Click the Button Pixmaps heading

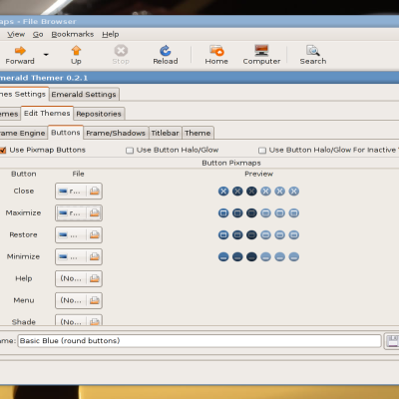coord(231,163)
